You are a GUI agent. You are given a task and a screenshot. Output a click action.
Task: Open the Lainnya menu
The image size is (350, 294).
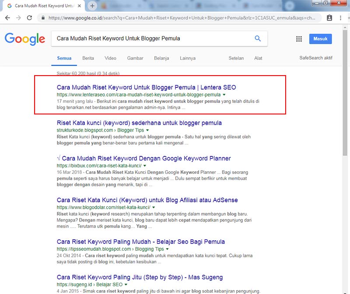click(x=188, y=58)
